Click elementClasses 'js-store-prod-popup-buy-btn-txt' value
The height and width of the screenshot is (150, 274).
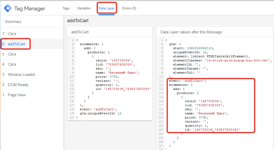(x=238, y=60)
